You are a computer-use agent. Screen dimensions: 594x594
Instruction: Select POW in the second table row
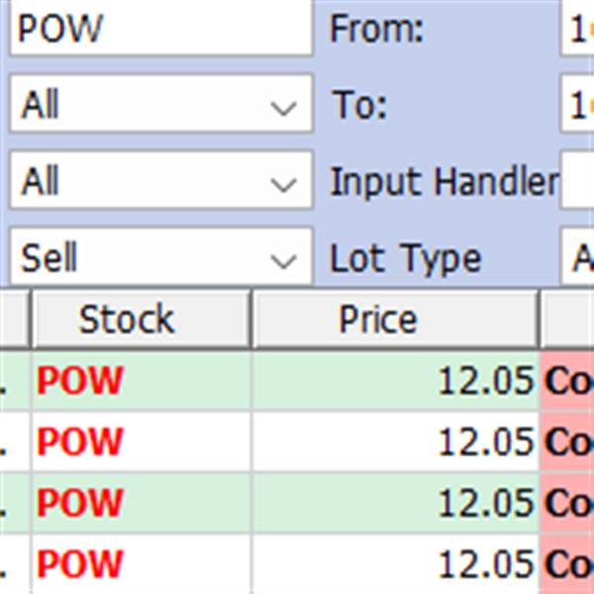pos(79,442)
